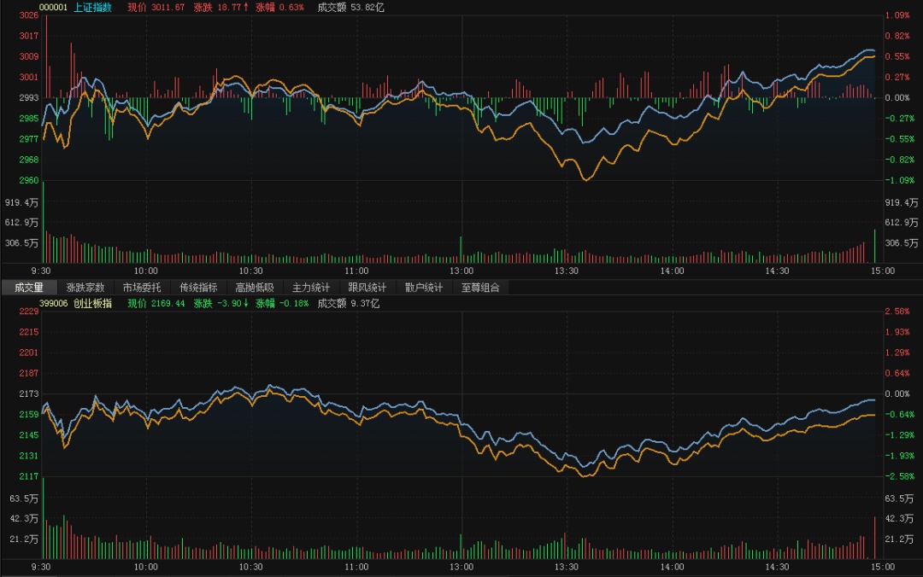Open the 涨跌家数 tab
923x577 pixels.
pos(85,287)
